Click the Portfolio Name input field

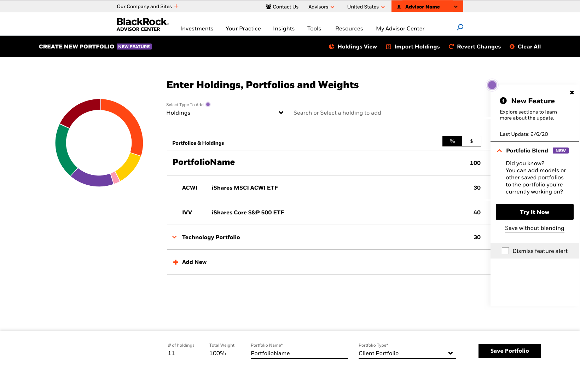(299, 353)
